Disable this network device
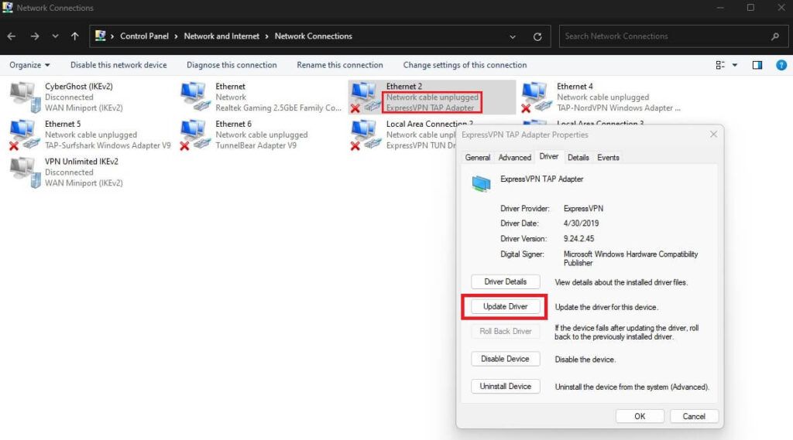Viewport: 793px width, 440px height. pyautogui.click(x=118, y=65)
